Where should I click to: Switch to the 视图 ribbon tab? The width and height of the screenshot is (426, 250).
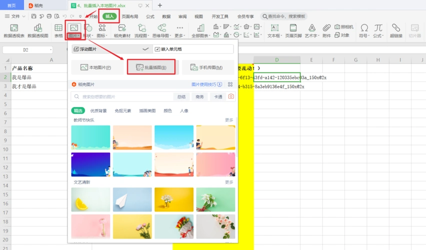pyautogui.click(x=199, y=16)
